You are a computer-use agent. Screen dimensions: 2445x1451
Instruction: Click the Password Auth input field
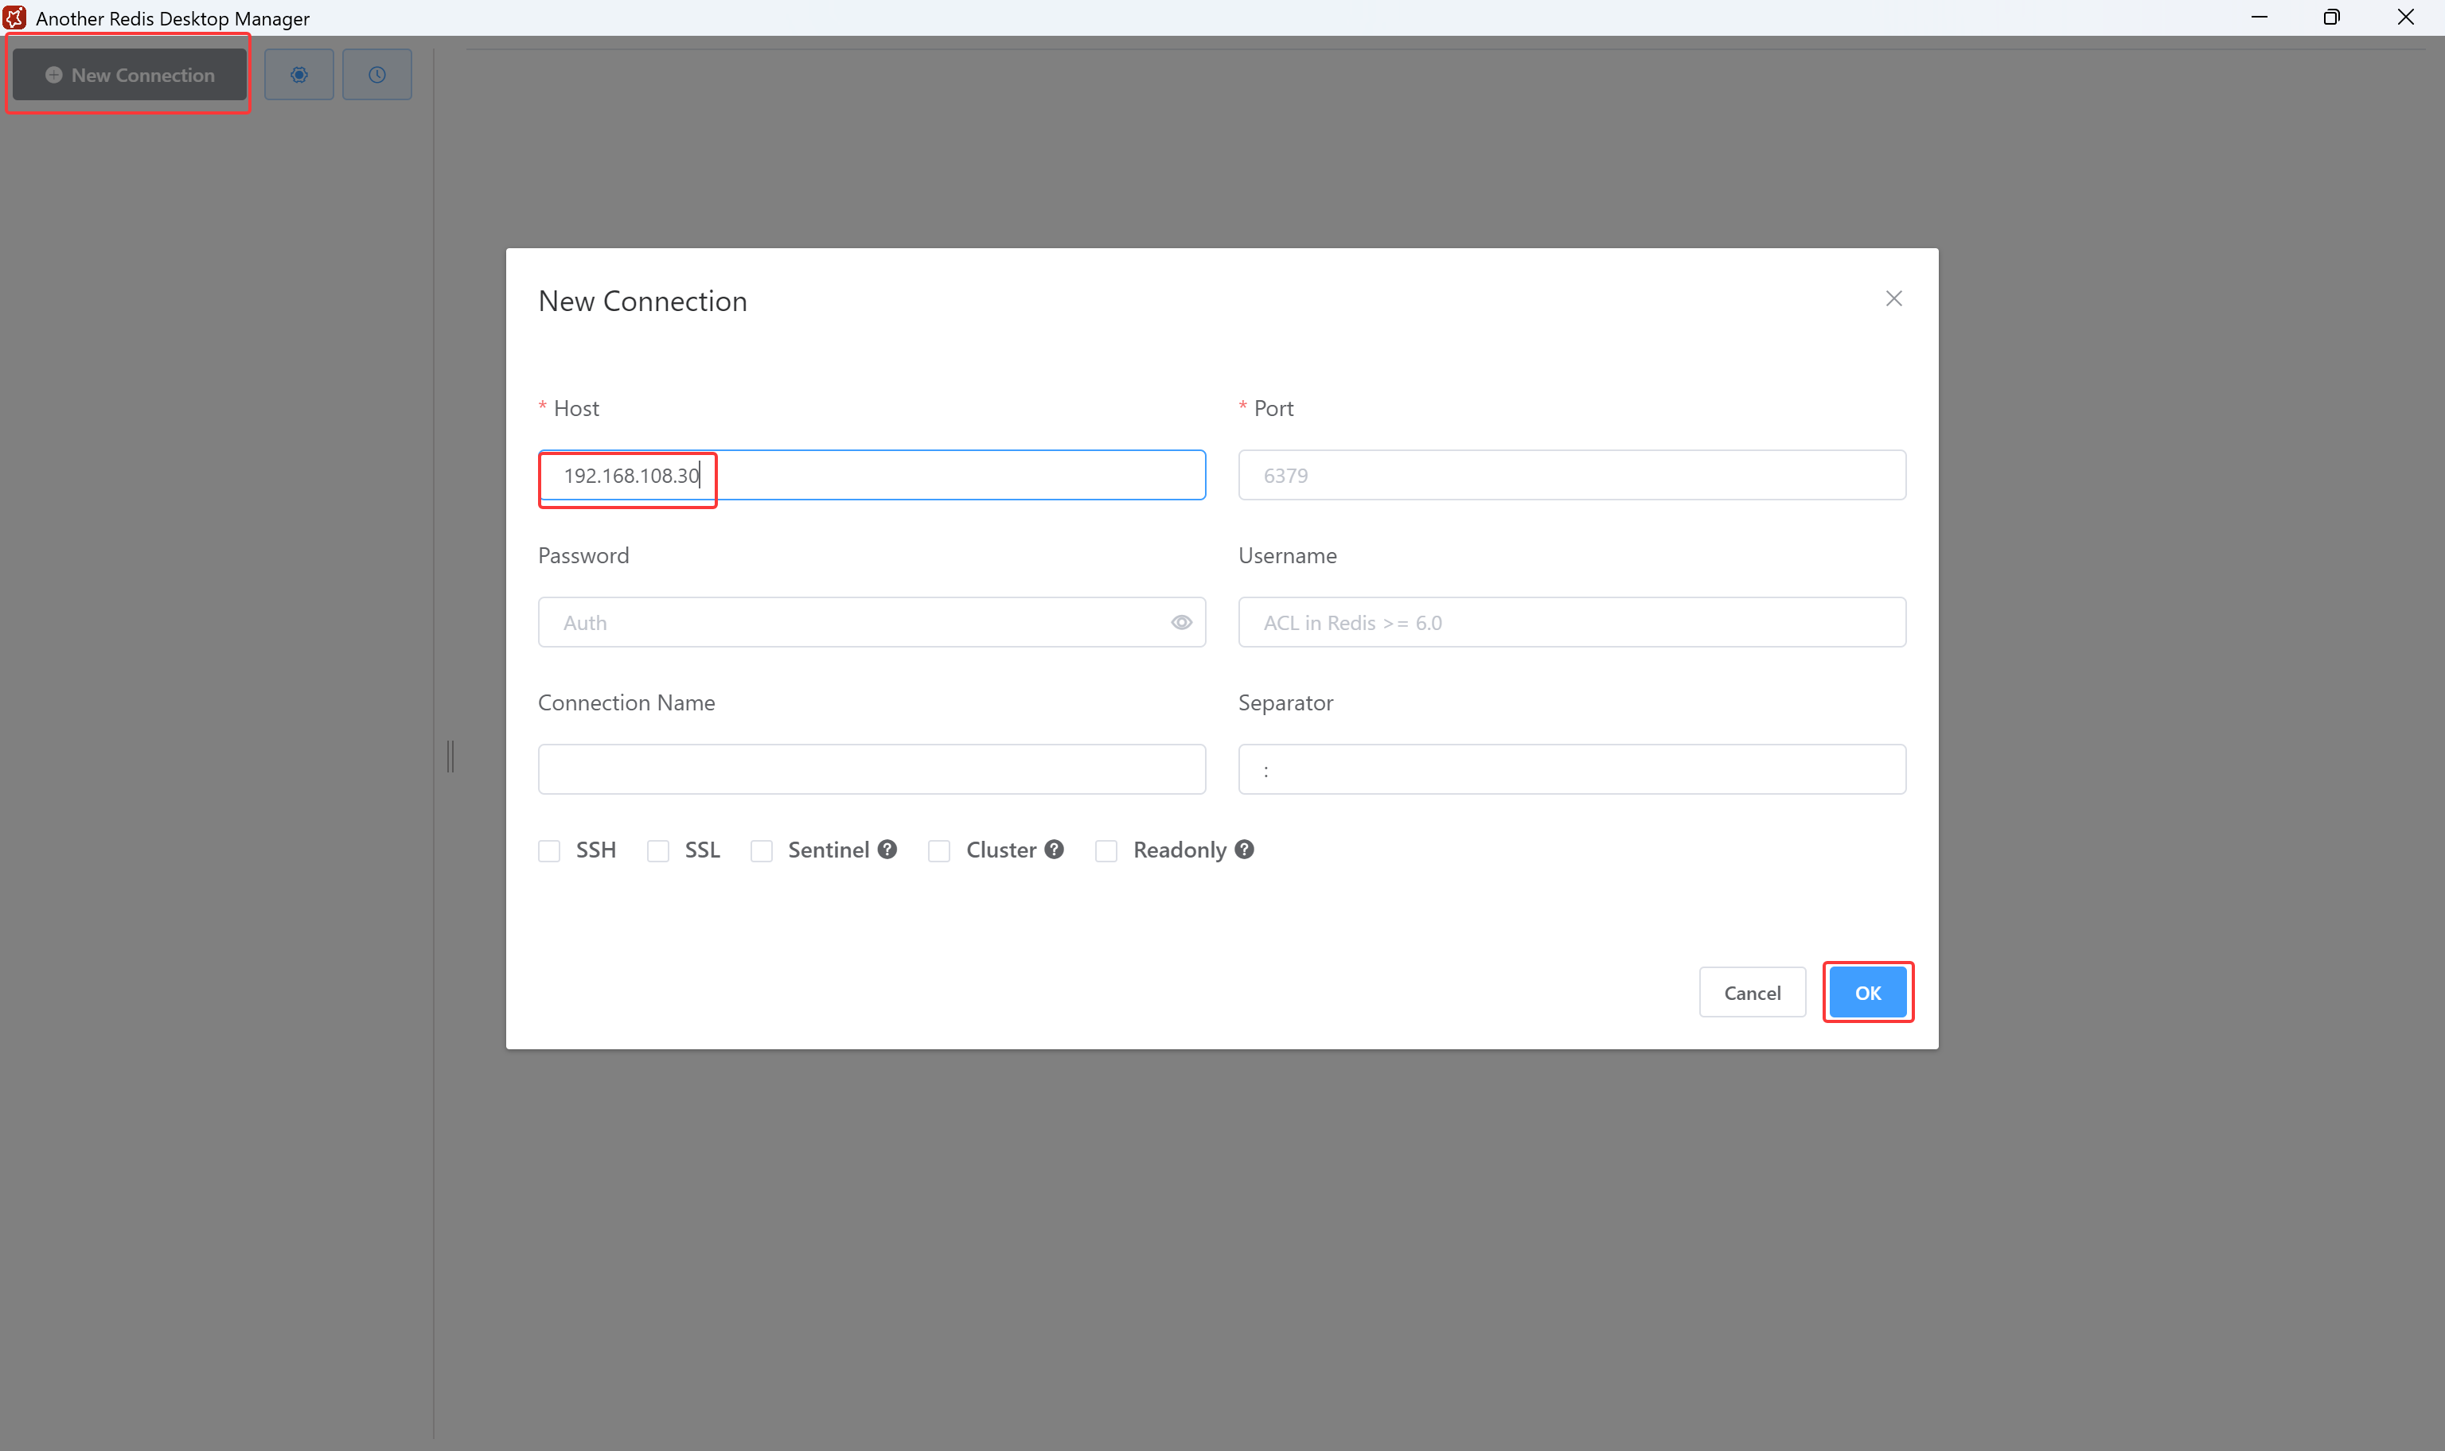coord(872,623)
